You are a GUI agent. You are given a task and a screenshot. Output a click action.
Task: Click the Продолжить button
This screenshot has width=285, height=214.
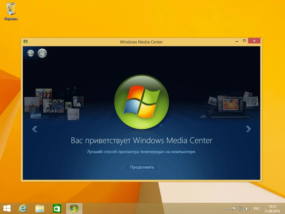click(x=141, y=167)
